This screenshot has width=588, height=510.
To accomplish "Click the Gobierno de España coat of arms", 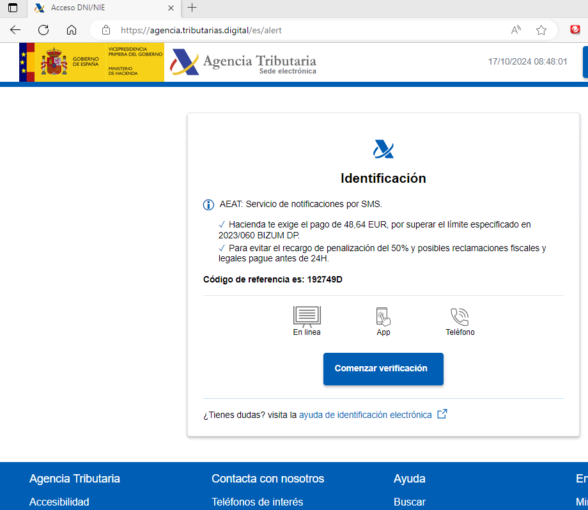I will [x=54, y=63].
